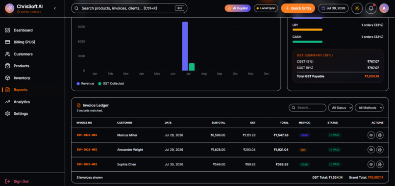This screenshot has height=186, width=395.
Task: View invoice for Marcus Miller via eye icon
Action: (371, 135)
